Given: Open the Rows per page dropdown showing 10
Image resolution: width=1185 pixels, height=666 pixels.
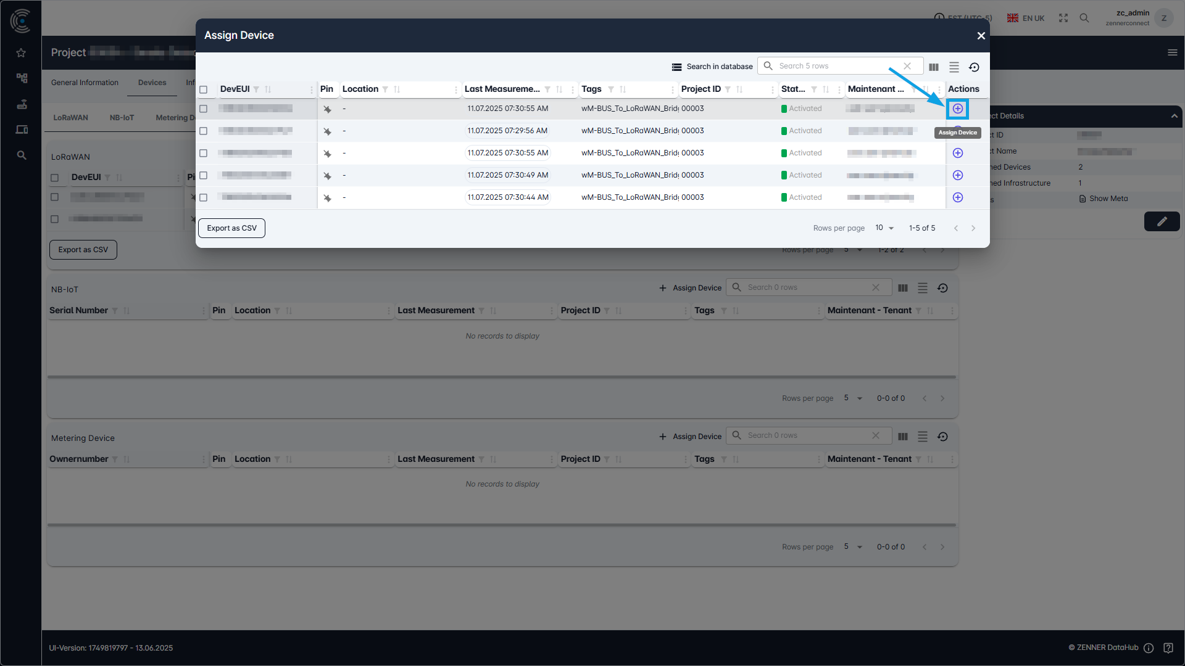Looking at the screenshot, I should (x=884, y=228).
